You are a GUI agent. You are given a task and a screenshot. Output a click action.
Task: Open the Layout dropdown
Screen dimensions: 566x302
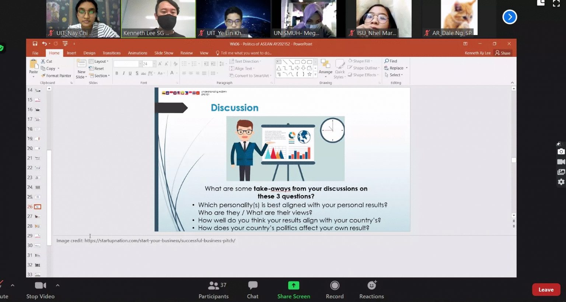(99, 62)
